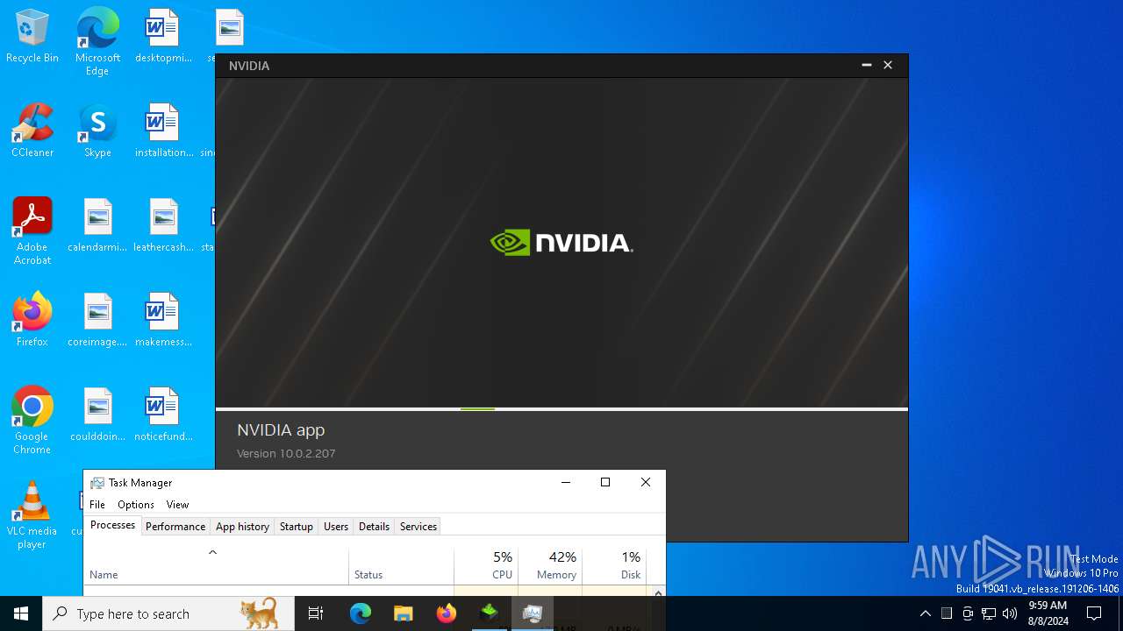Show hidden system tray icons
1123x631 pixels.
tap(925, 613)
